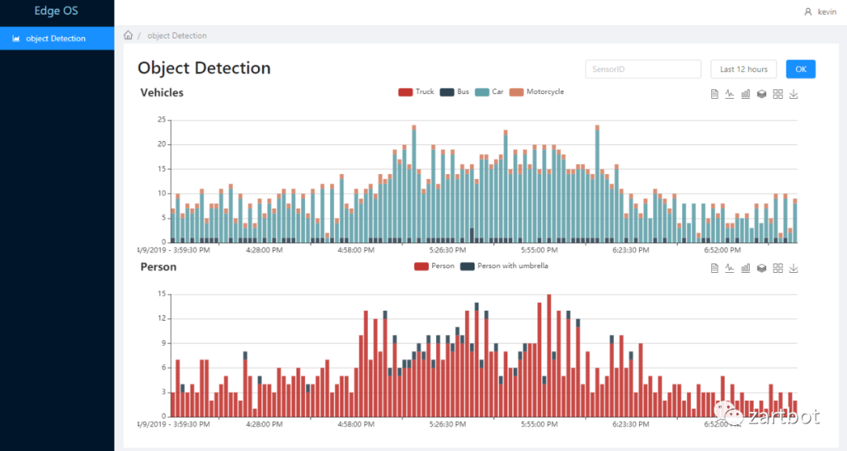The image size is (847, 451).
Task: Open the Last 12 hours dropdown
Action: pyautogui.click(x=743, y=69)
